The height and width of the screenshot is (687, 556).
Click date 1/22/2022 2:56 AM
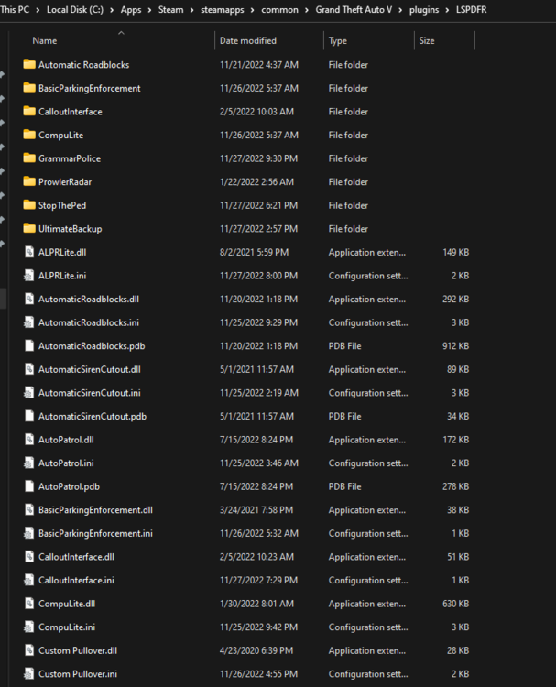pos(256,182)
